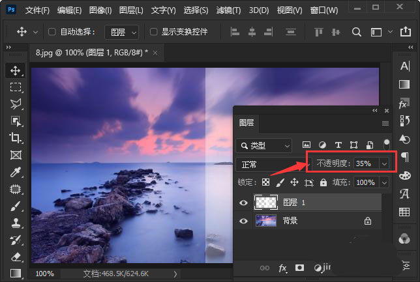420x282 pixels.
Task: Click the 背景 layer thumbnail
Action: pyautogui.click(x=265, y=221)
